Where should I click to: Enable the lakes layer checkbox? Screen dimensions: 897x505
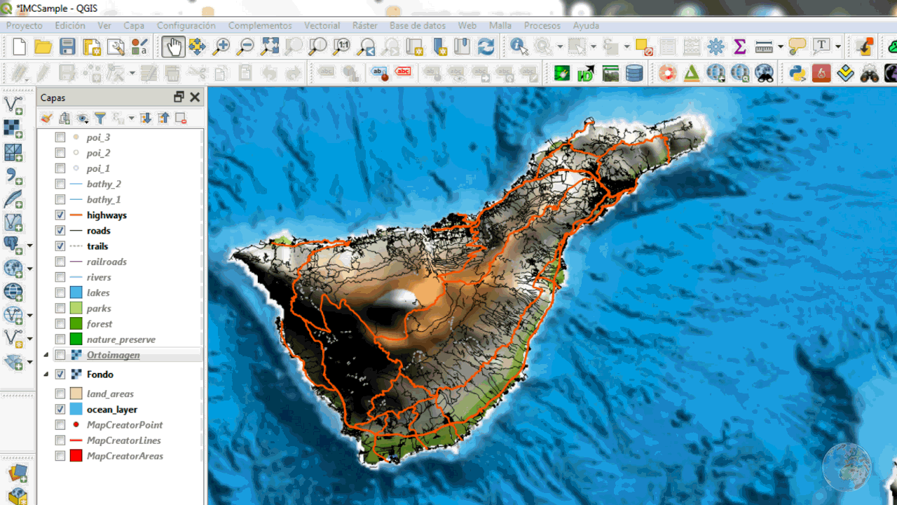pyautogui.click(x=60, y=292)
